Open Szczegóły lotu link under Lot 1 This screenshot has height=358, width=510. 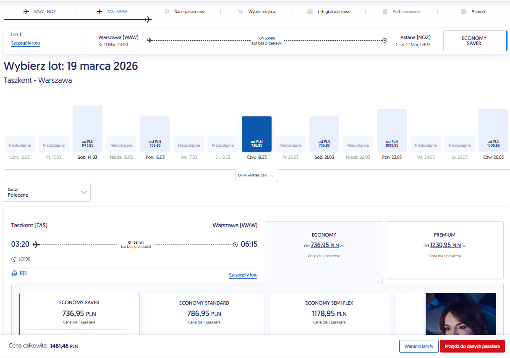26,43
